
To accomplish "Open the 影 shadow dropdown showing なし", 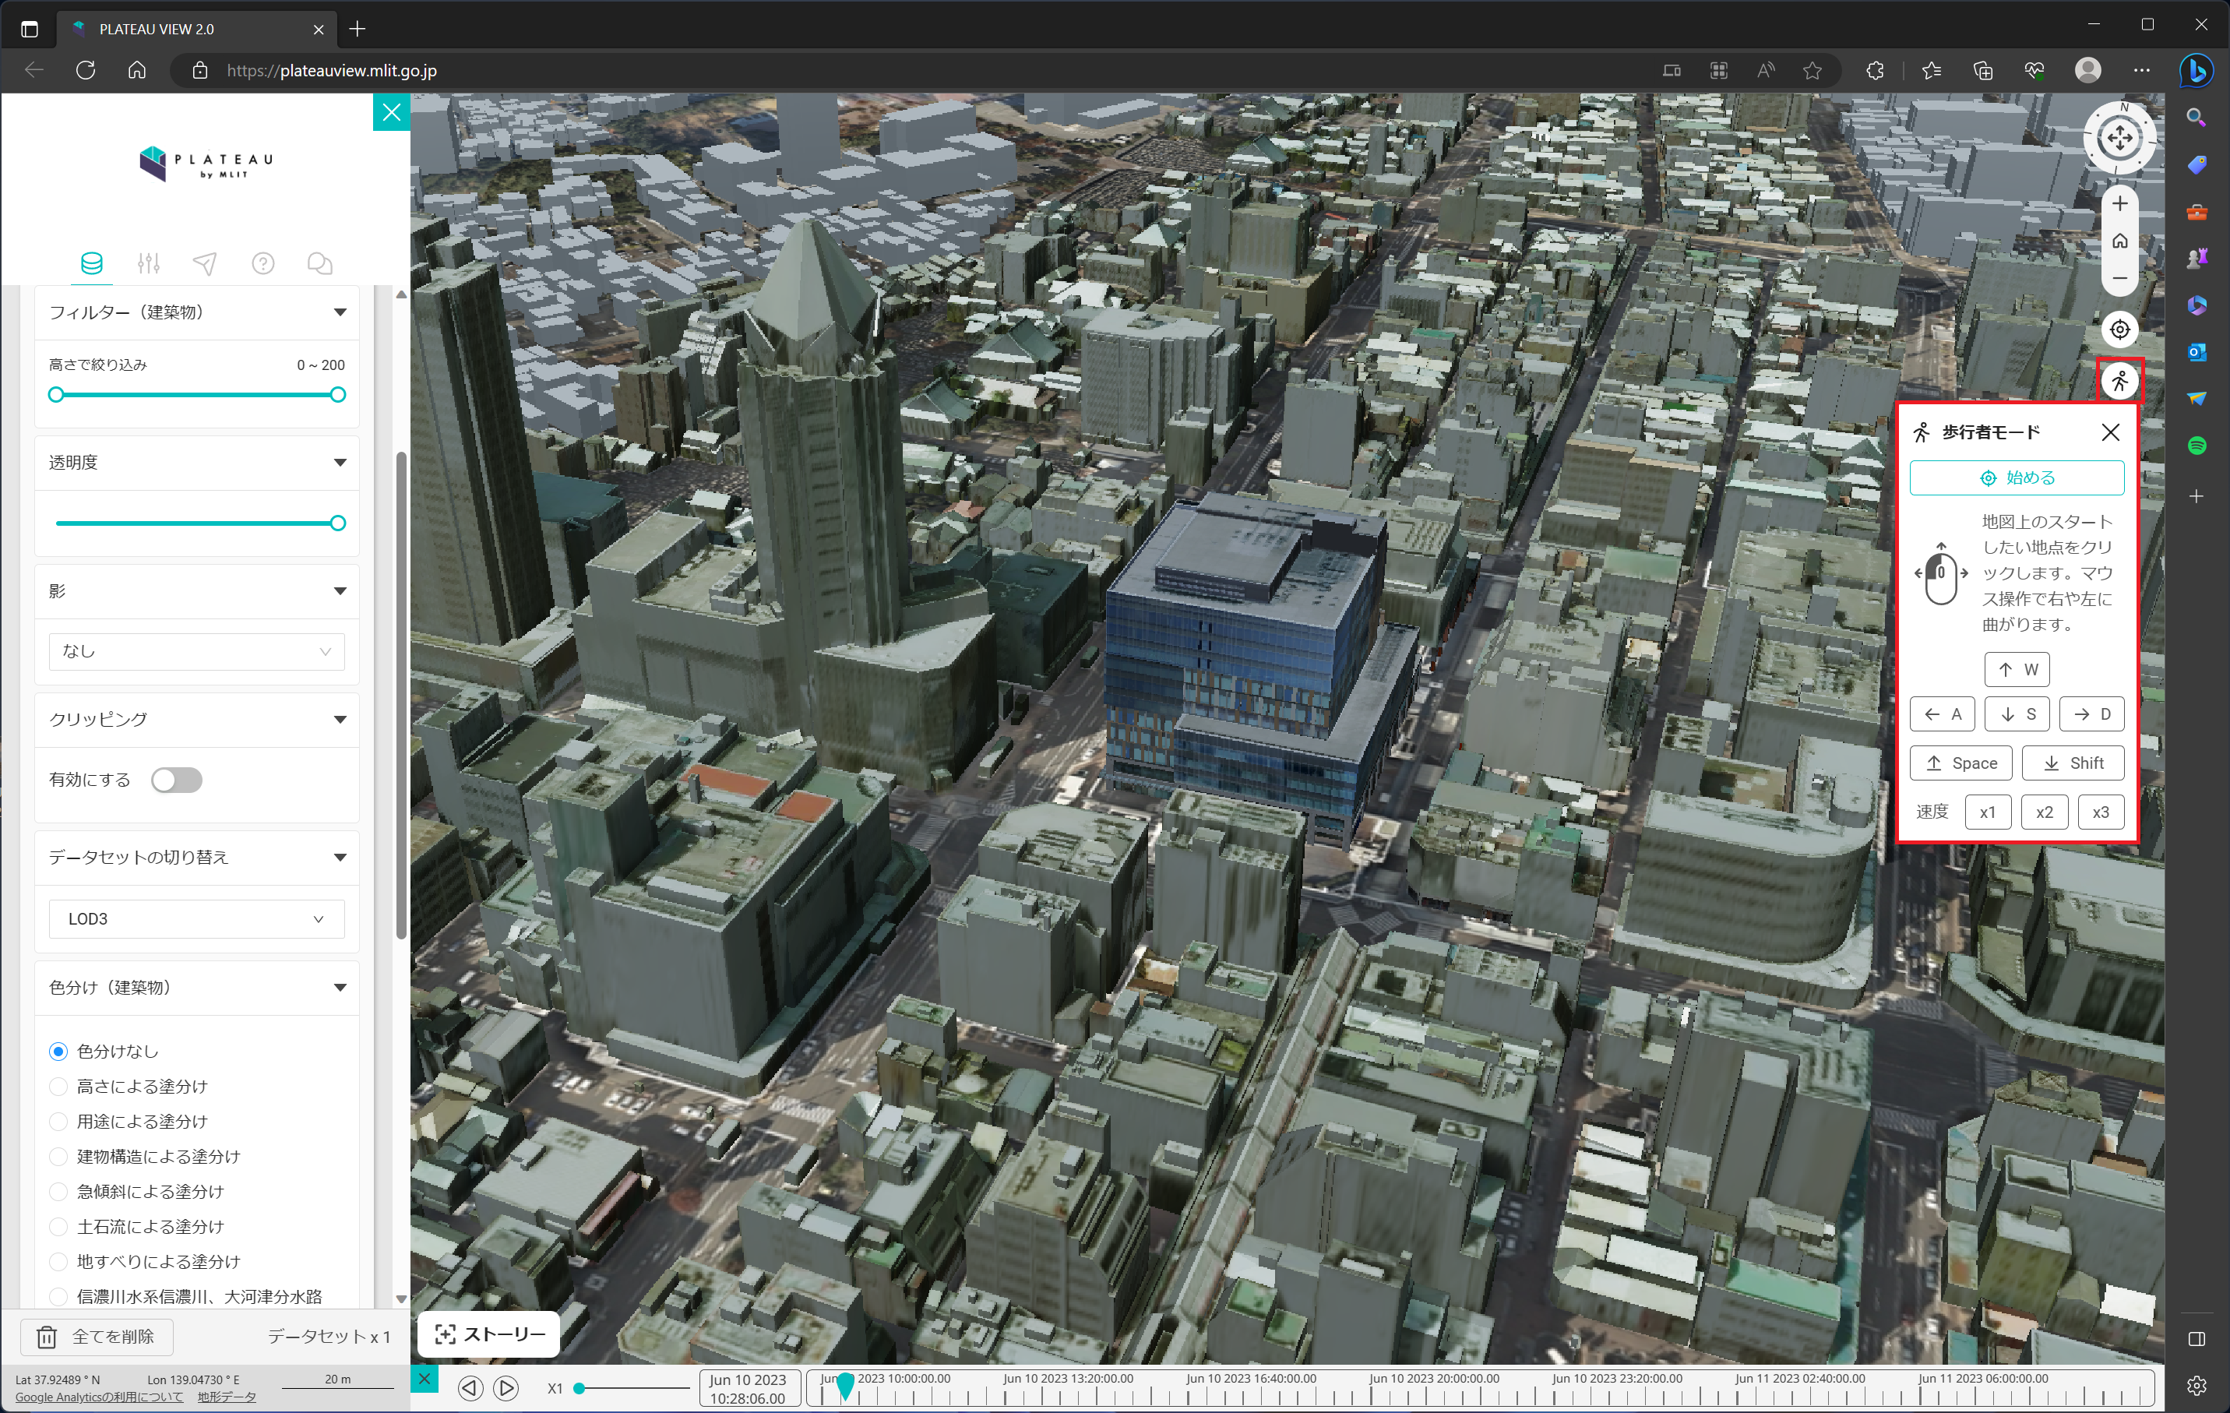I will tap(196, 651).
